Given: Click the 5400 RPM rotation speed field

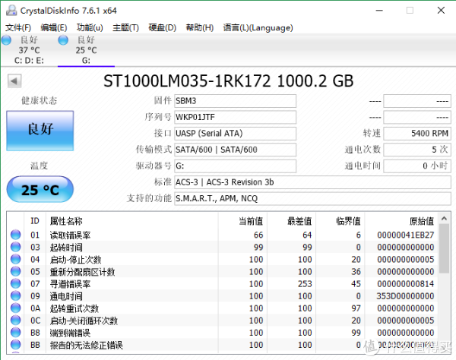Looking at the screenshot, I should point(417,134).
